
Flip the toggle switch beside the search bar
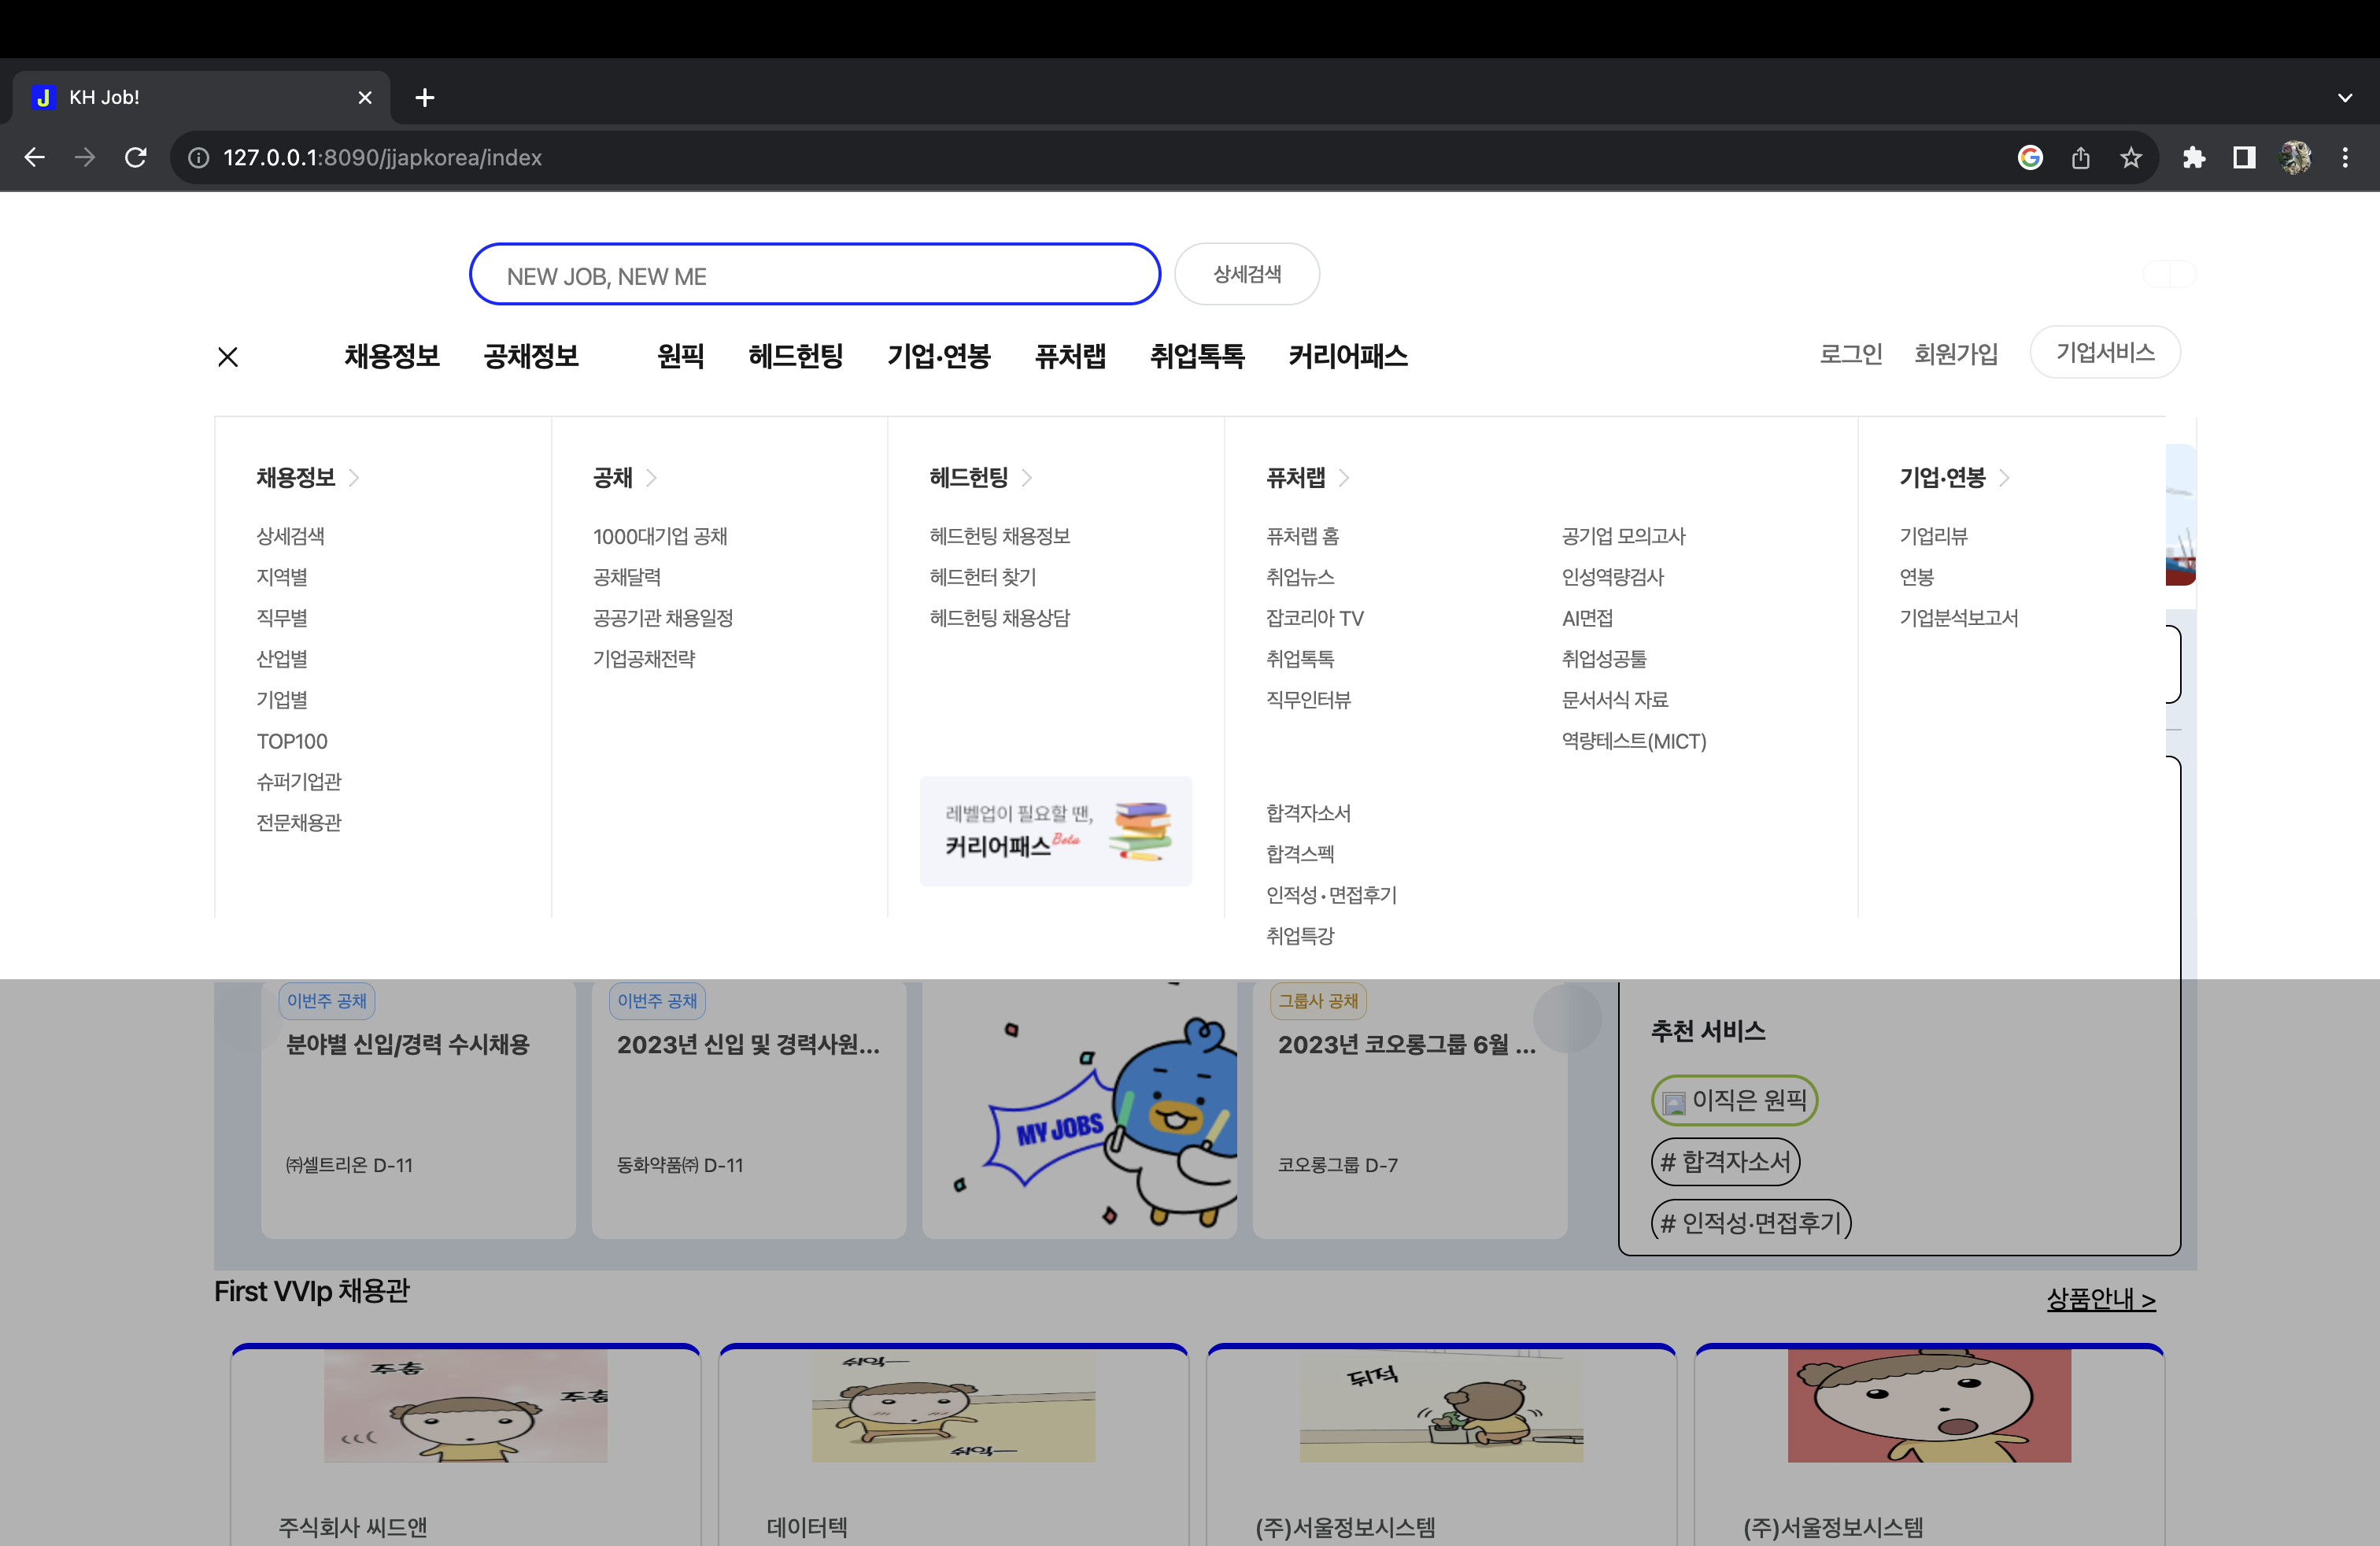[x=2168, y=273]
